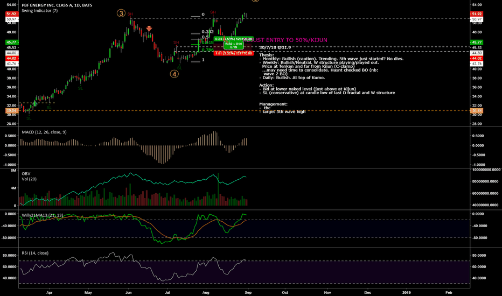Click the Aug label on the time axis
Screen dimensions: 502x296
206,292
